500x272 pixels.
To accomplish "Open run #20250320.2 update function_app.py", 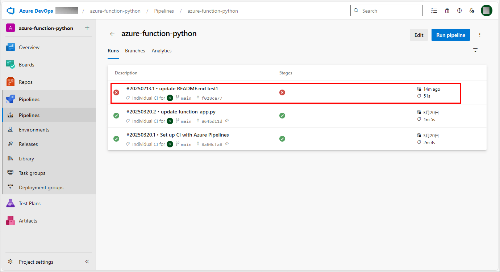I will tap(171, 112).
